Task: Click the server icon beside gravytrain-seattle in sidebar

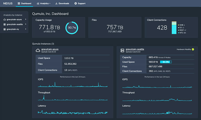Action: coord(5,24)
